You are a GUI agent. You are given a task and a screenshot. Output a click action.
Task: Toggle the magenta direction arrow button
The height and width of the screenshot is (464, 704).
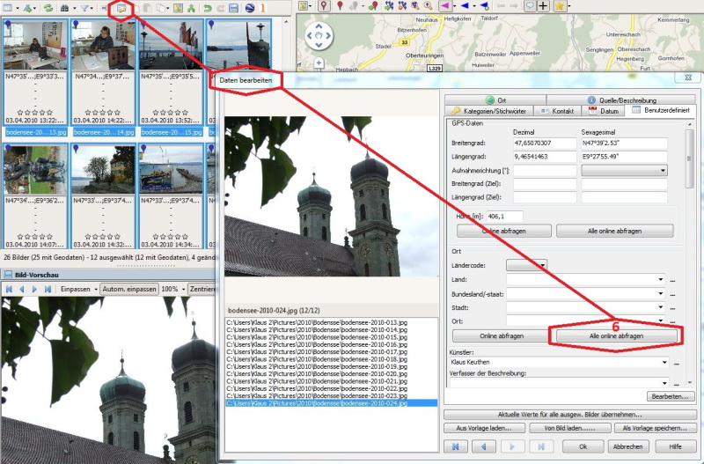pyautogui.click(x=444, y=6)
